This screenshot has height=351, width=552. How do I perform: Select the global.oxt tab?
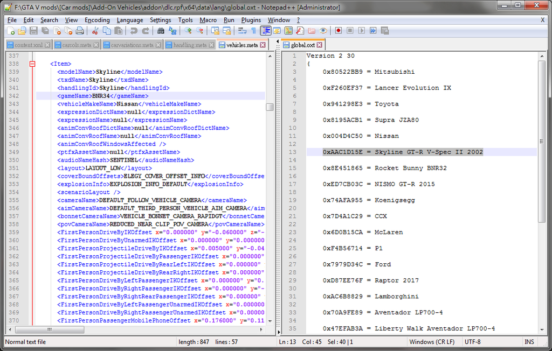pos(303,45)
